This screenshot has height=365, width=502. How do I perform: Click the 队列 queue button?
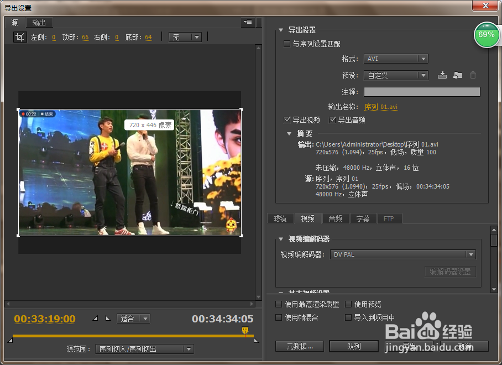click(354, 346)
